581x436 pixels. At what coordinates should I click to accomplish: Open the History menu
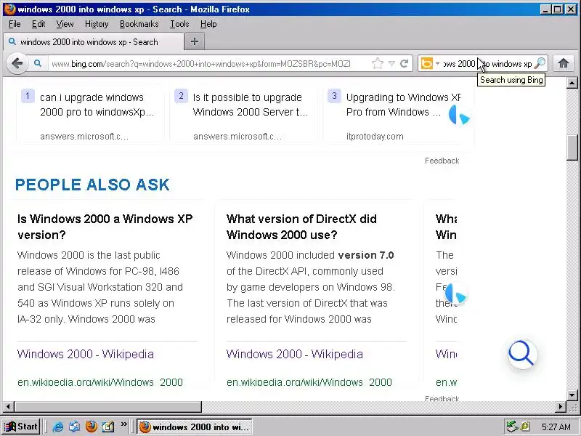pos(97,24)
